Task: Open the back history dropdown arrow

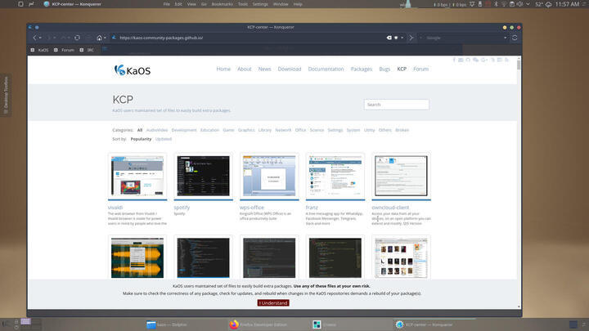Action: (40, 38)
